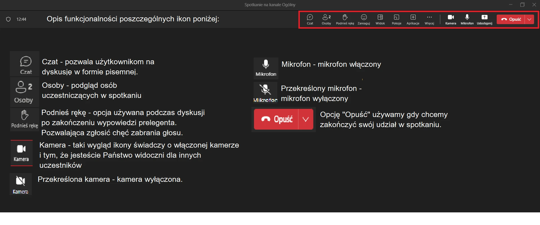Open the Zareaguj reactions menu
Screen dimensions: 540x225
[364, 19]
